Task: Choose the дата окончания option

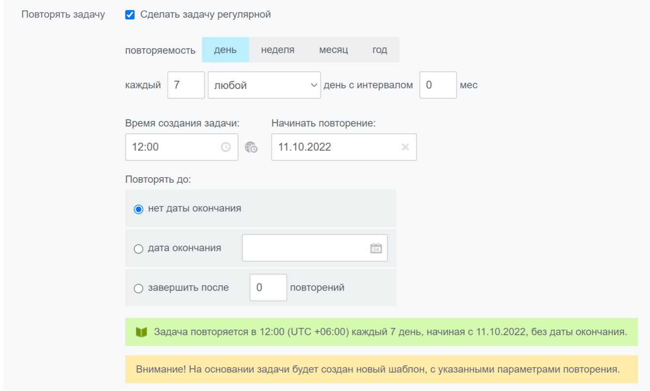Action: click(x=139, y=247)
